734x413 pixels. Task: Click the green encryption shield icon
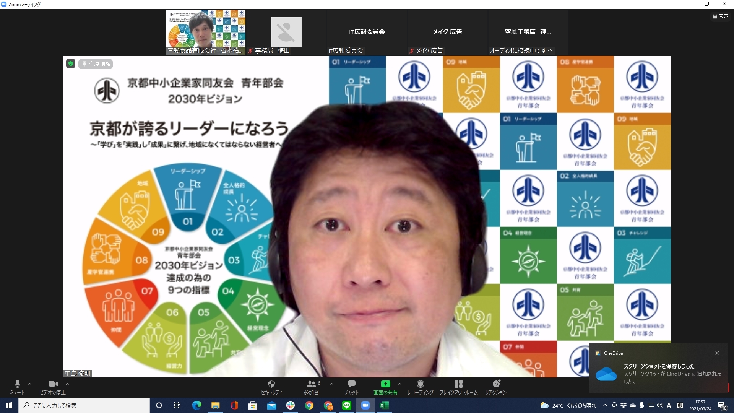[71, 63]
